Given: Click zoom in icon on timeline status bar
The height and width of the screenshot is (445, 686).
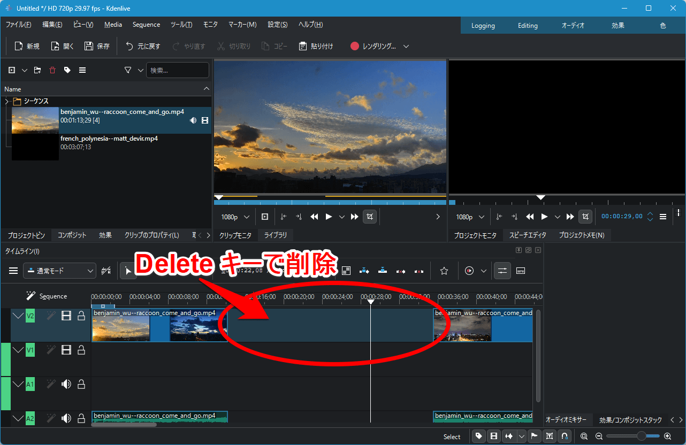Looking at the screenshot, I should point(667,436).
